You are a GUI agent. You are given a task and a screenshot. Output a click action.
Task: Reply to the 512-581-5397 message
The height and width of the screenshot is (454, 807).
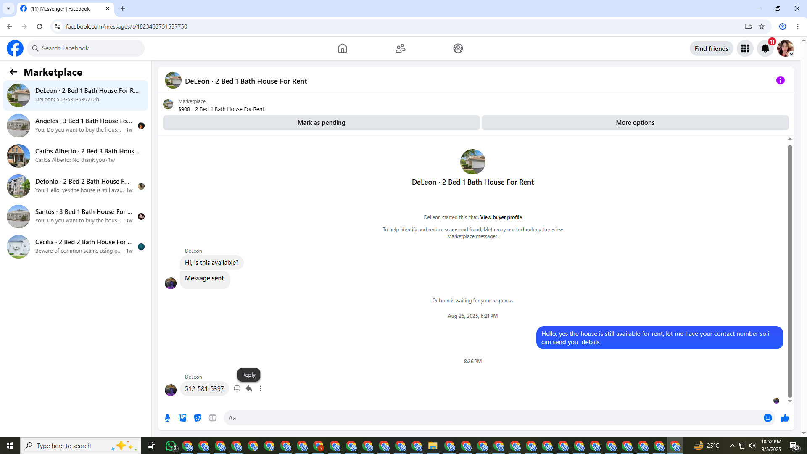pyautogui.click(x=249, y=388)
